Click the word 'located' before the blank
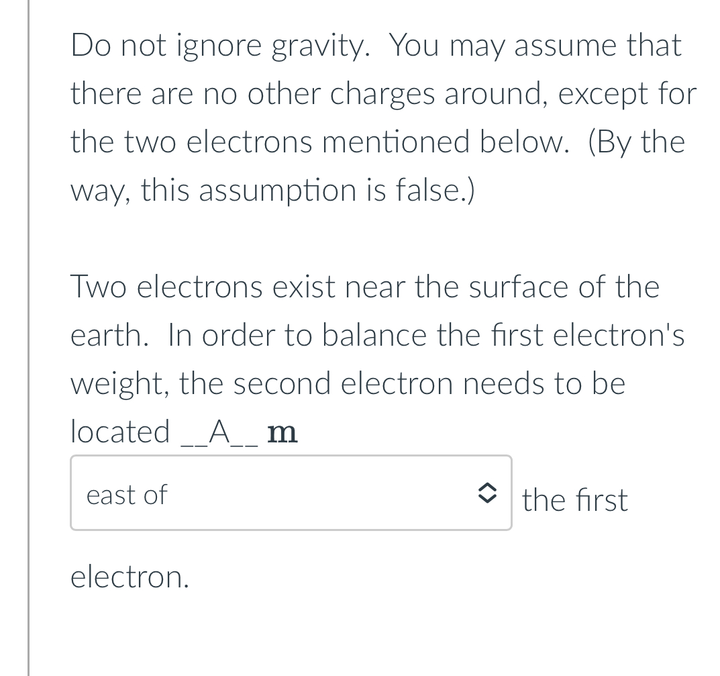 click(121, 432)
